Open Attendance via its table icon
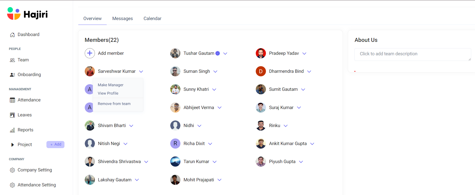This screenshot has width=475, height=195. pos(12,100)
